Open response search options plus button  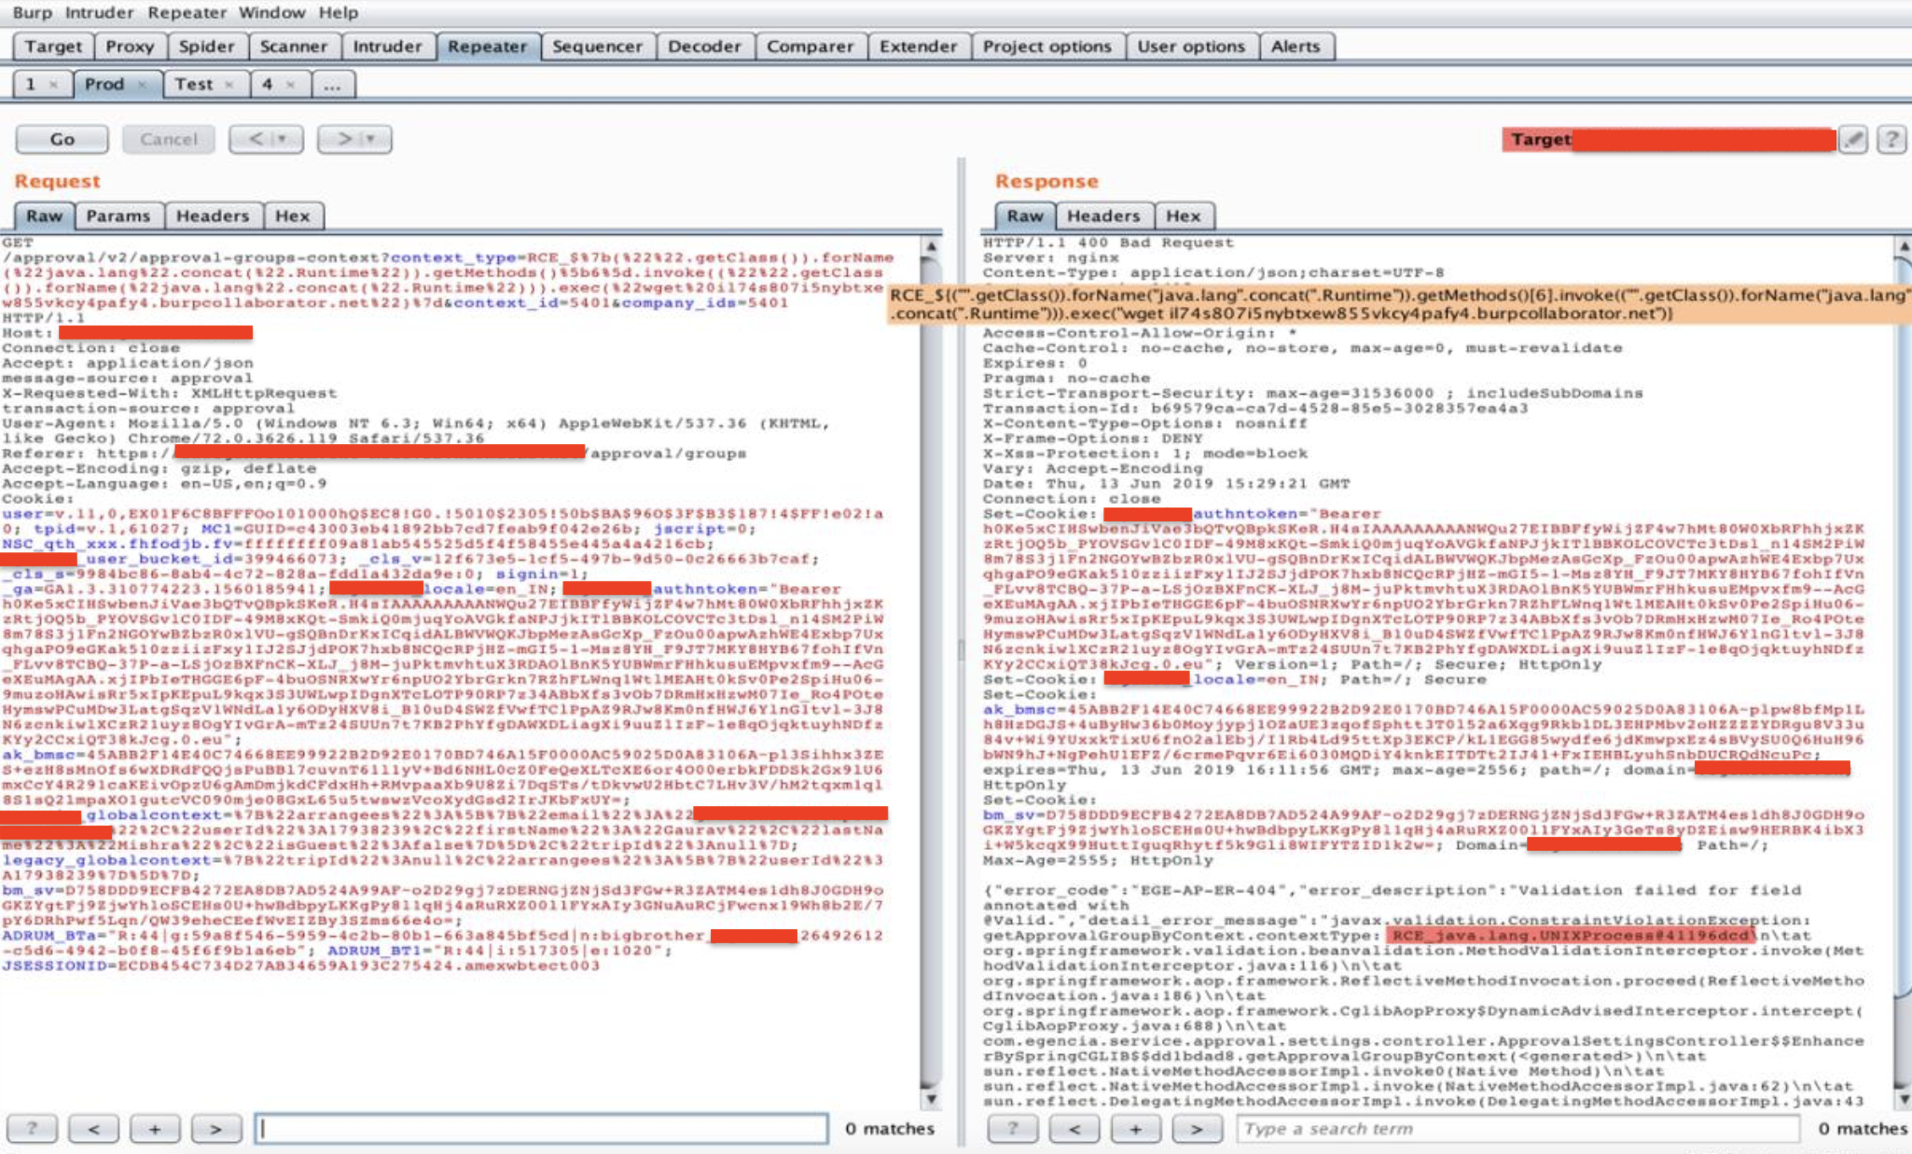click(x=1135, y=1129)
